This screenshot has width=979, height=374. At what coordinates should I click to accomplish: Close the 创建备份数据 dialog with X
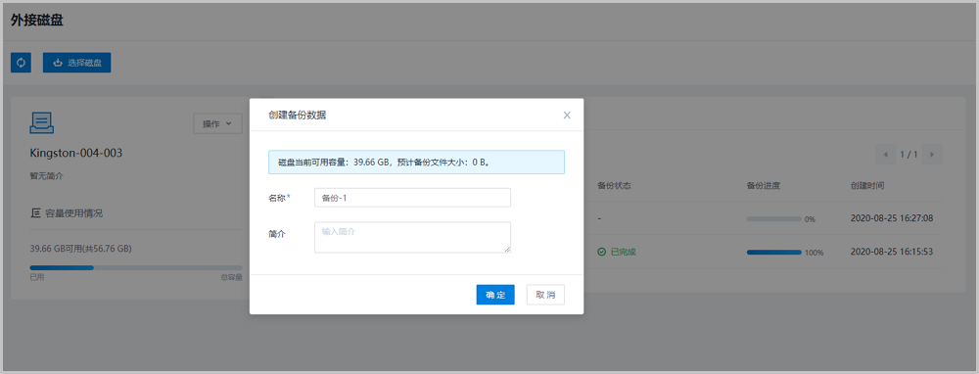567,115
